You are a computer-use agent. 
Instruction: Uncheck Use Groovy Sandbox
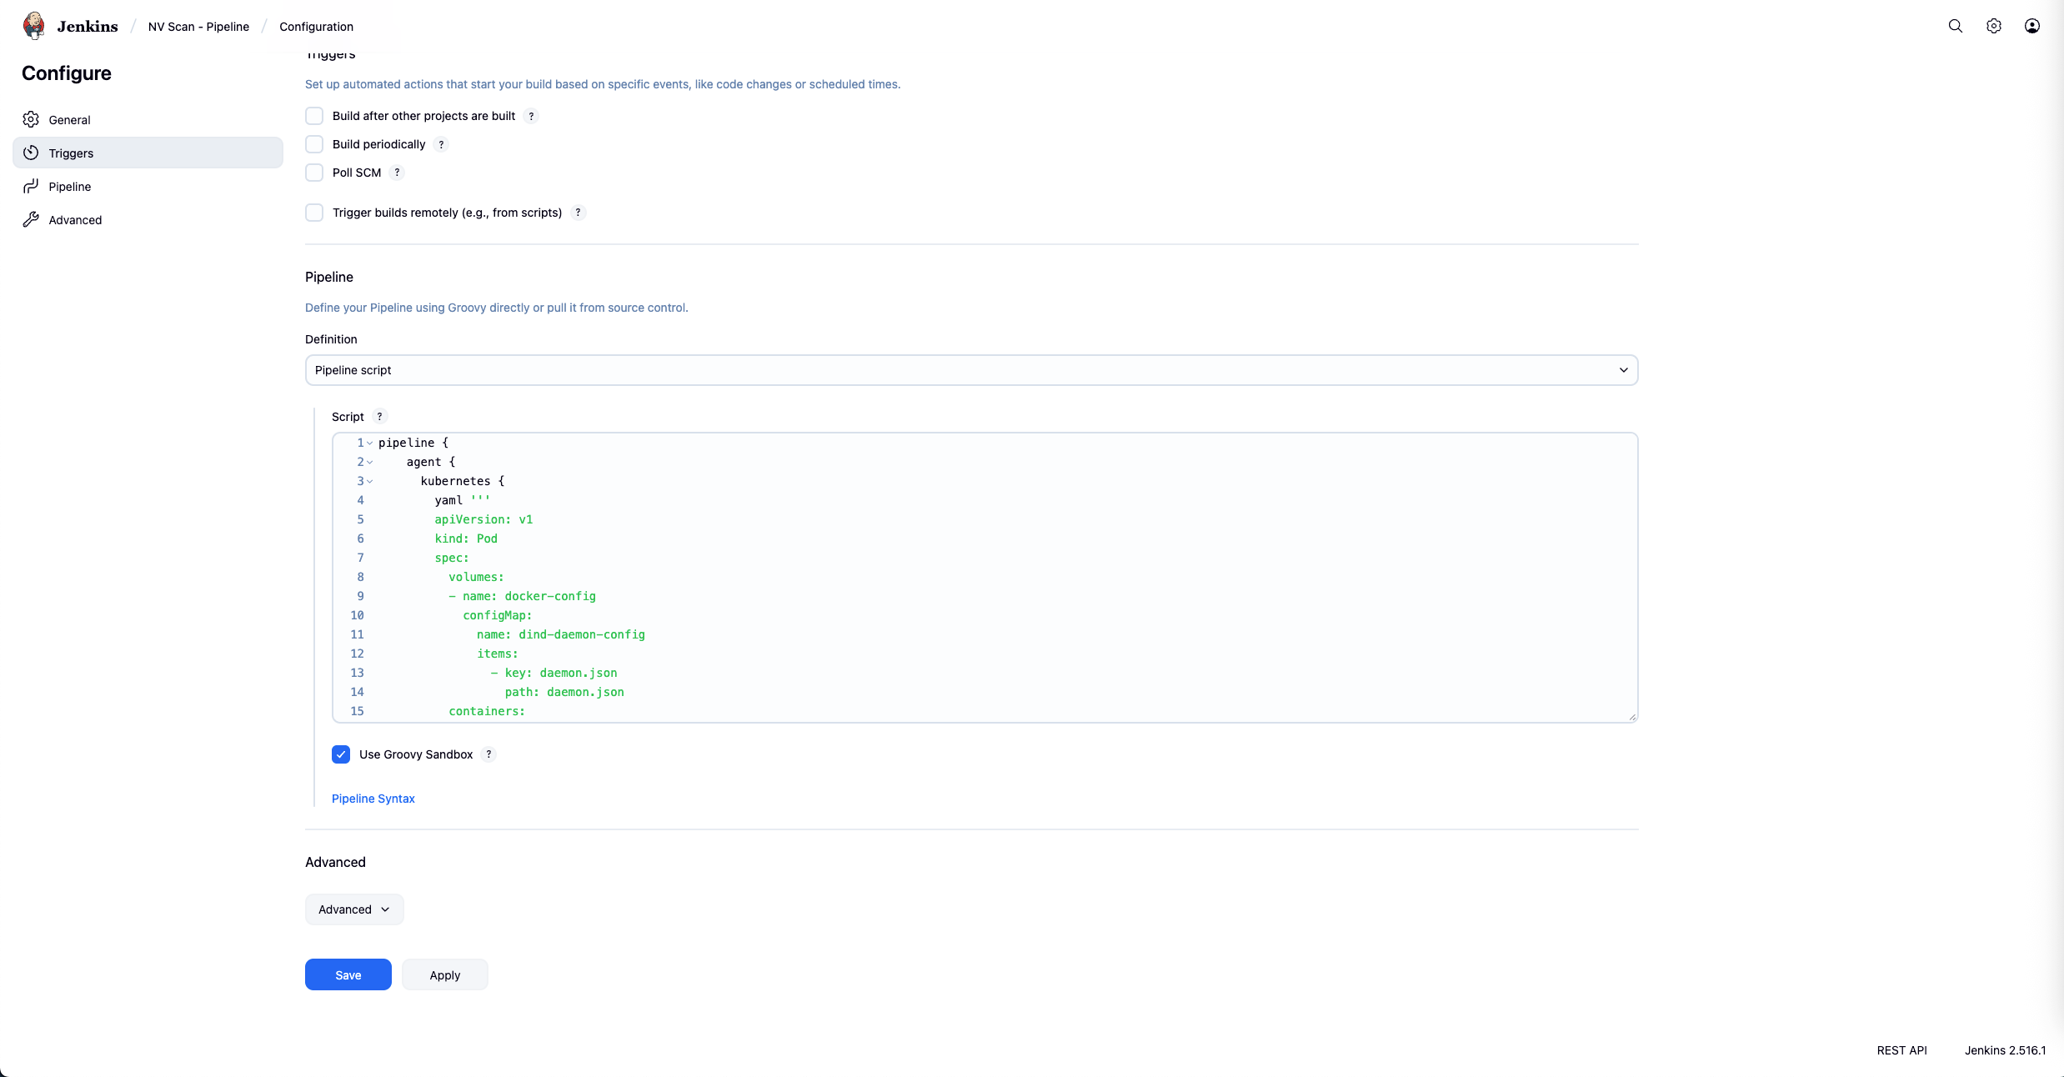(341, 754)
